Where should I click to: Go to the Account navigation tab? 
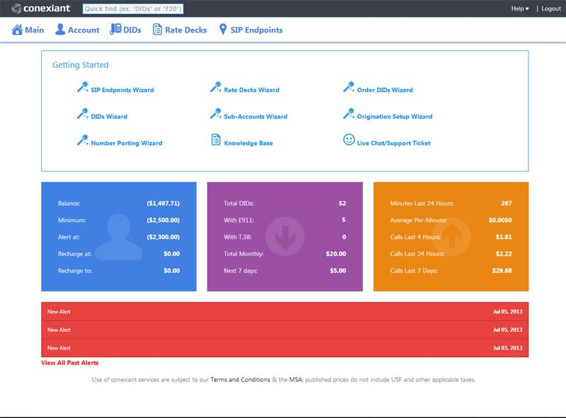coord(83,30)
